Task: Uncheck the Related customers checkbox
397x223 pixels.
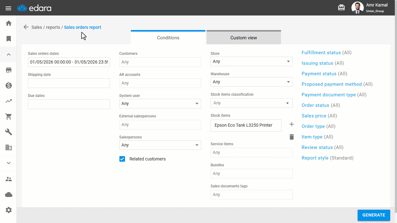Action: pos(122,159)
